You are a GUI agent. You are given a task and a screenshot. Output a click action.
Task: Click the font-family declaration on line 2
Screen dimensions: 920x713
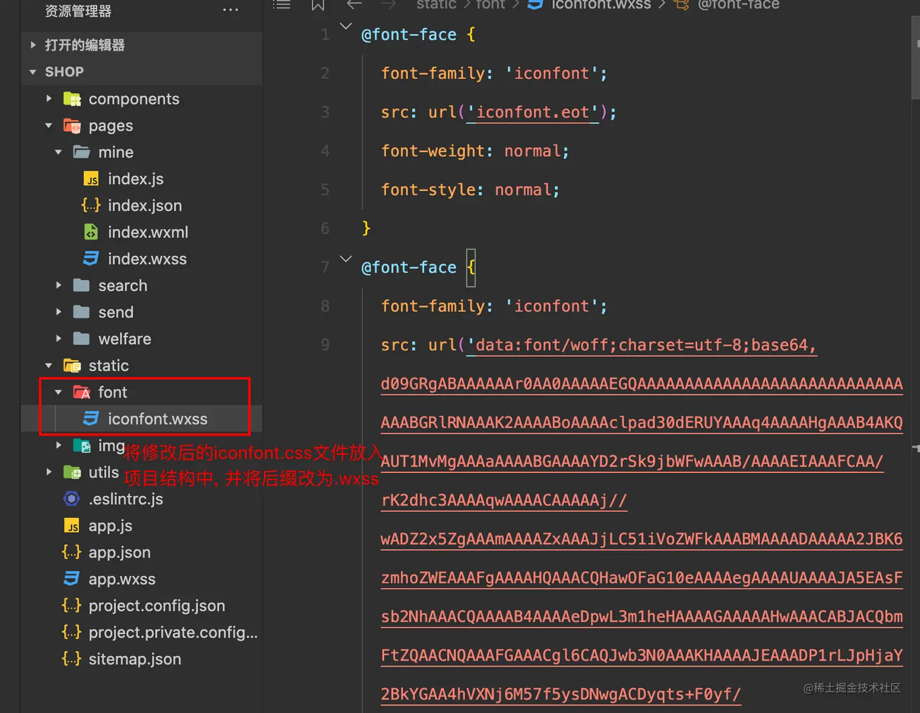coord(494,74)
